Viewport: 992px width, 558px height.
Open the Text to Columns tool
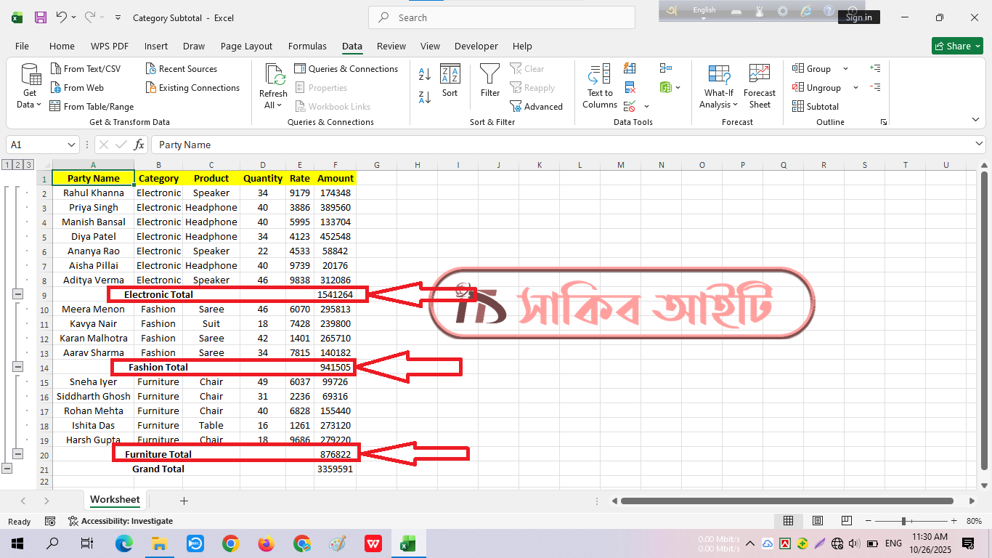600,86
